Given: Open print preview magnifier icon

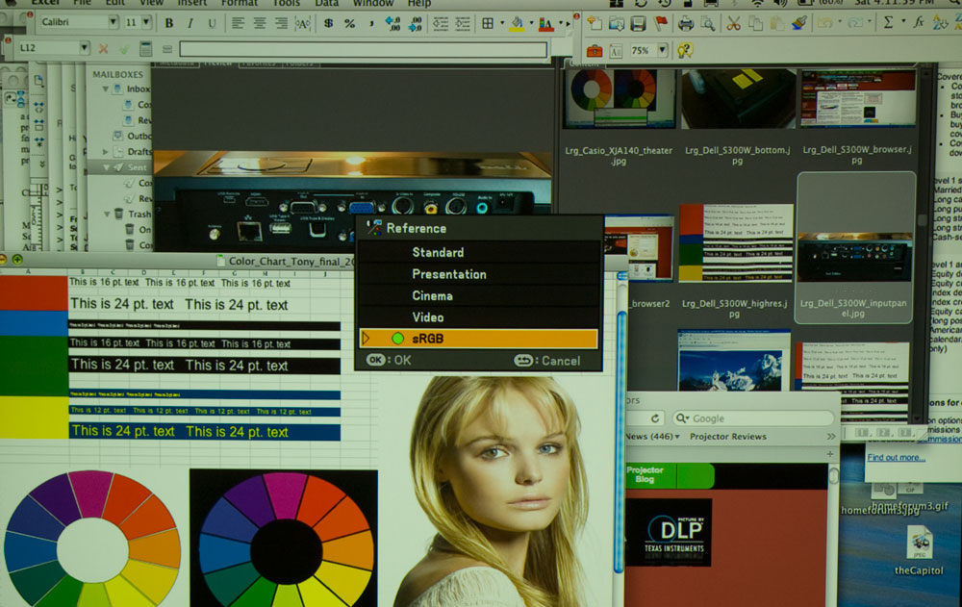Looking at the screenshot, I should (x=707, y=24).
